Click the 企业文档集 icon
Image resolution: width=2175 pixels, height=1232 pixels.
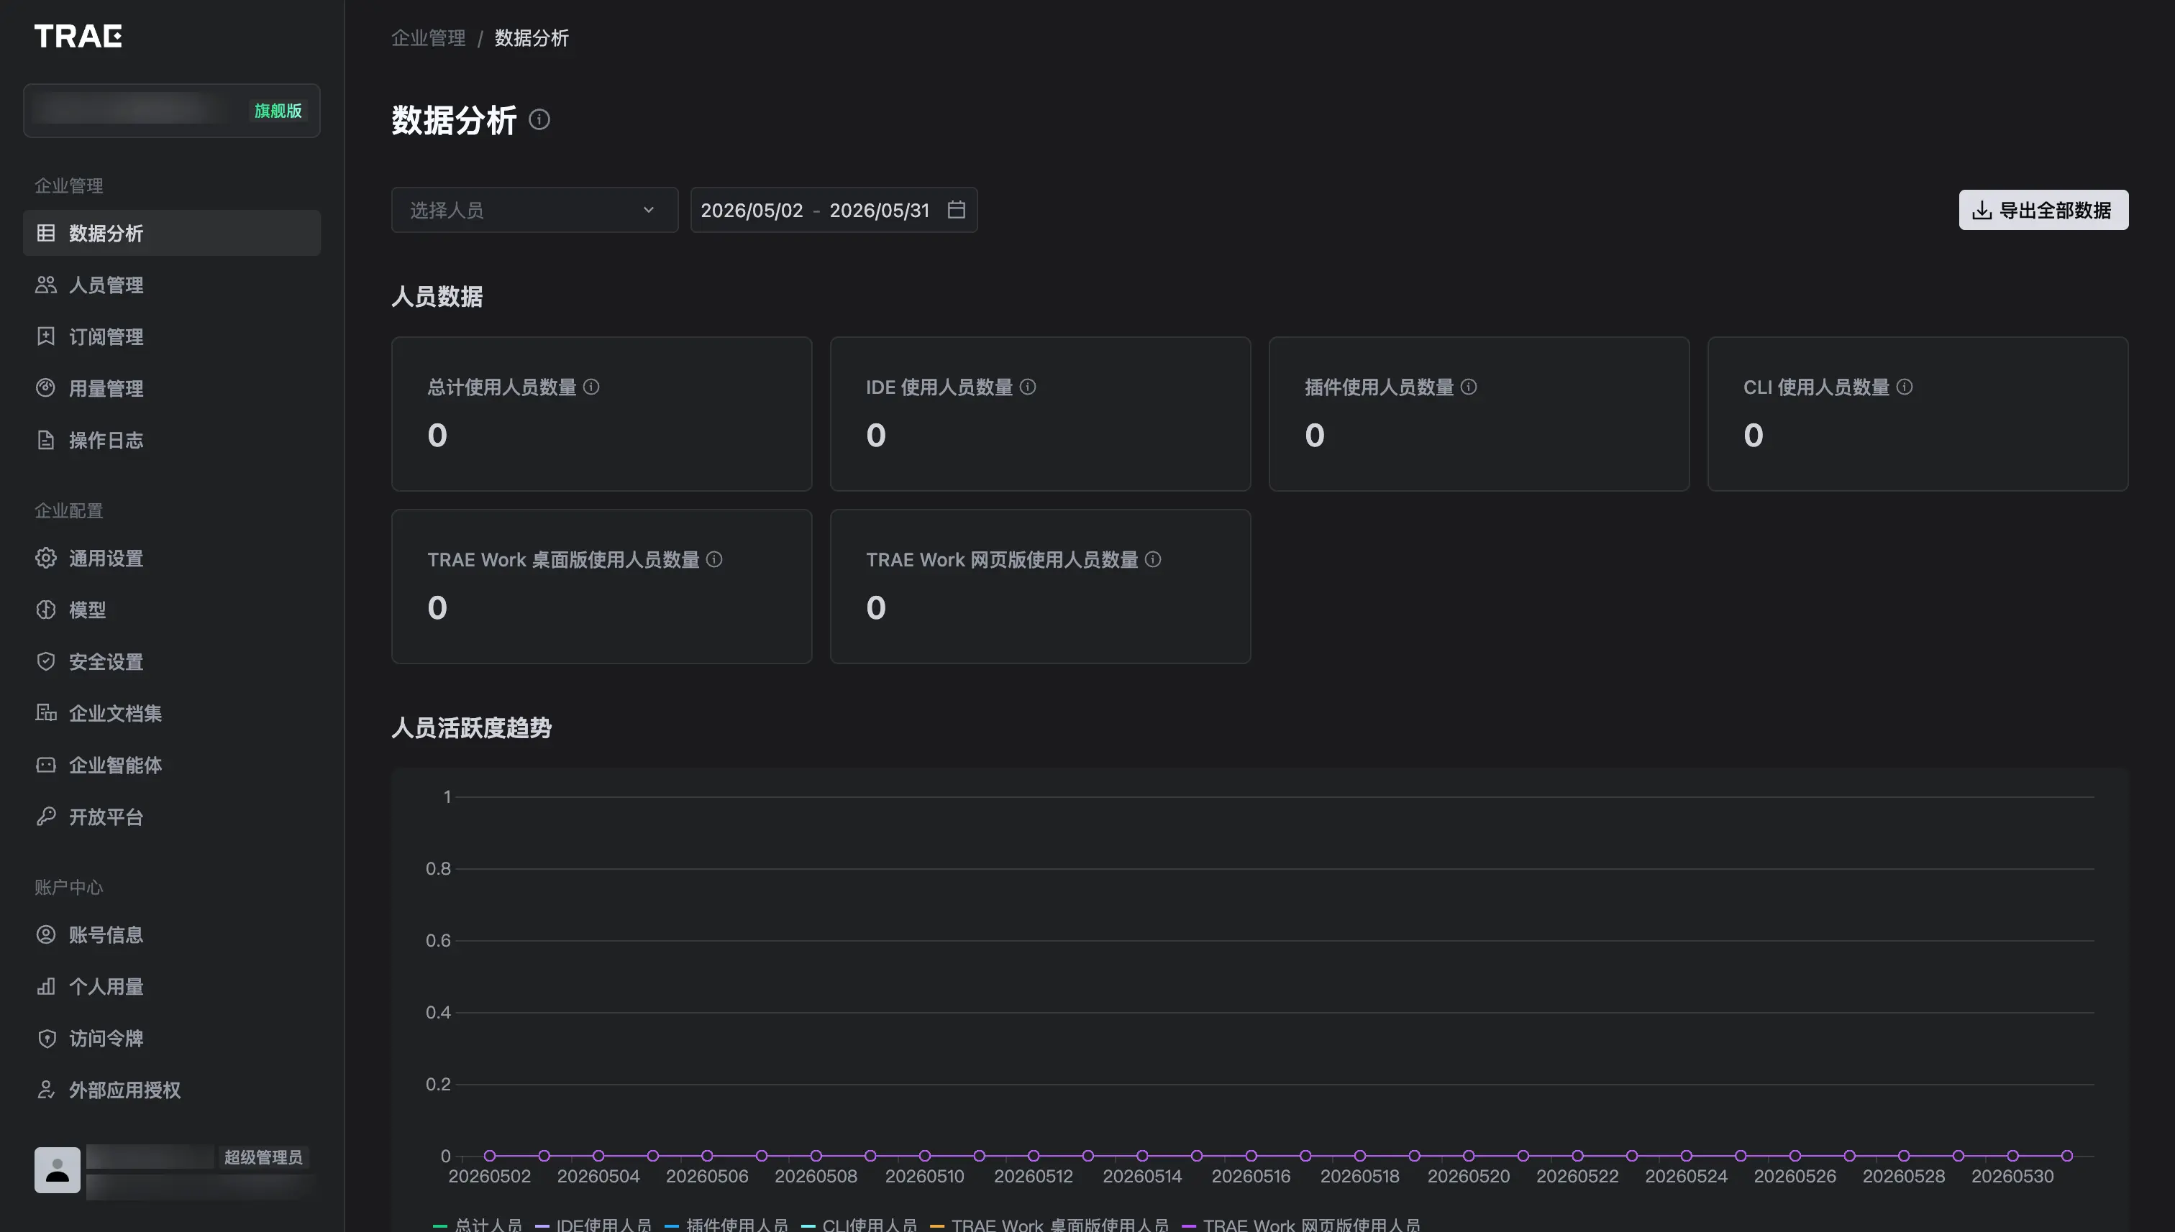pyautogui.click(x=46, y=712)
